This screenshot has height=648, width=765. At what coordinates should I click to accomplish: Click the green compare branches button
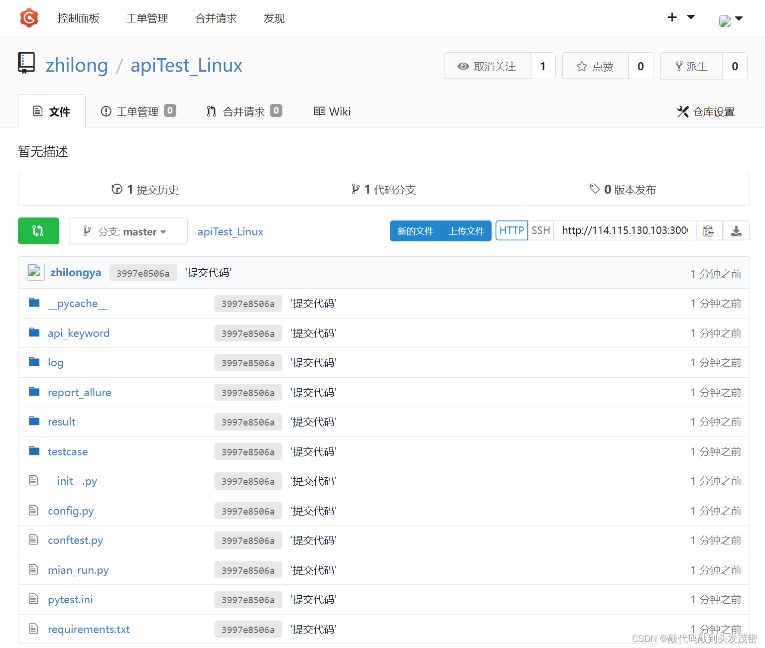point(38,231)
